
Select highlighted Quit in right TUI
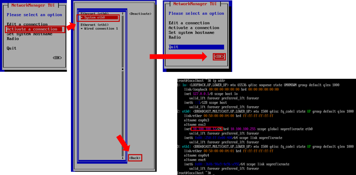pos(196,47)
